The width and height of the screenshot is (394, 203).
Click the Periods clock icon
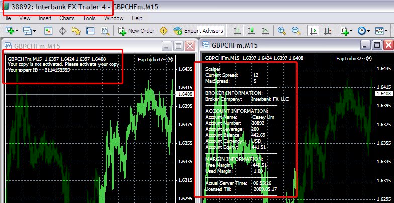pos(362,31)
